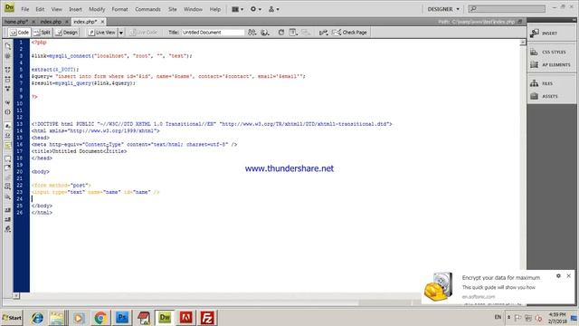Click Wrap Tag icon
The height and width of the screenshot is (326, 579).
click(8, 177)
